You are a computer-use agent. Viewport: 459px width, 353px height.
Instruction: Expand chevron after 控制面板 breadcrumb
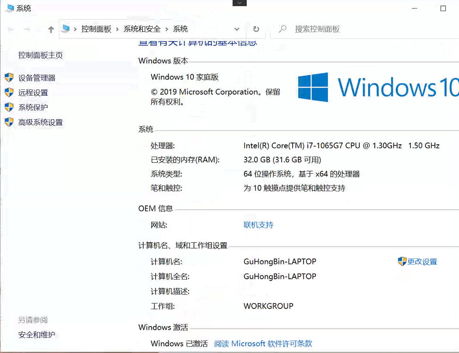117,29
